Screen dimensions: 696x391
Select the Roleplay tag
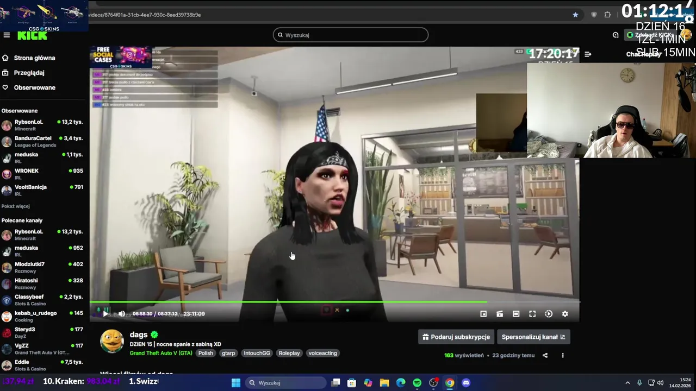click(289, 353)
